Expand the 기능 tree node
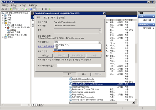Screen dimensions: 156x110 (3, 18)
